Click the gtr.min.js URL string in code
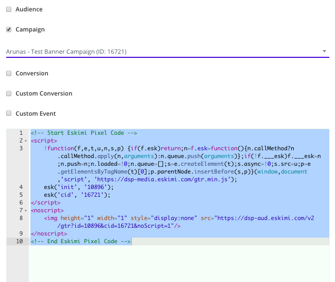The height and width of the screenshot is (282, 335). tap(162, 179)
